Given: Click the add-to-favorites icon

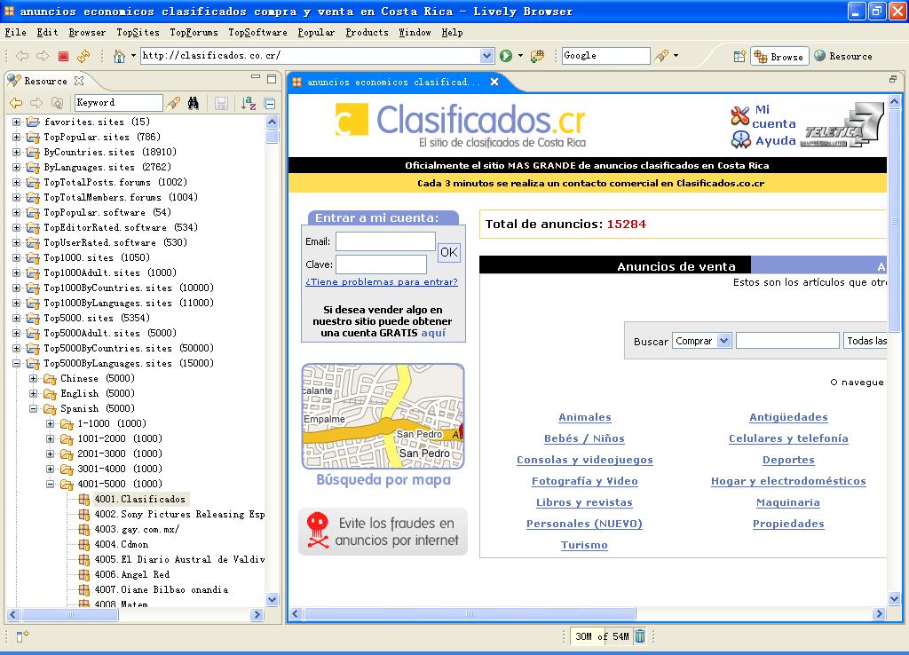Looking at the screenshot, I should click(x=537, y=56).
